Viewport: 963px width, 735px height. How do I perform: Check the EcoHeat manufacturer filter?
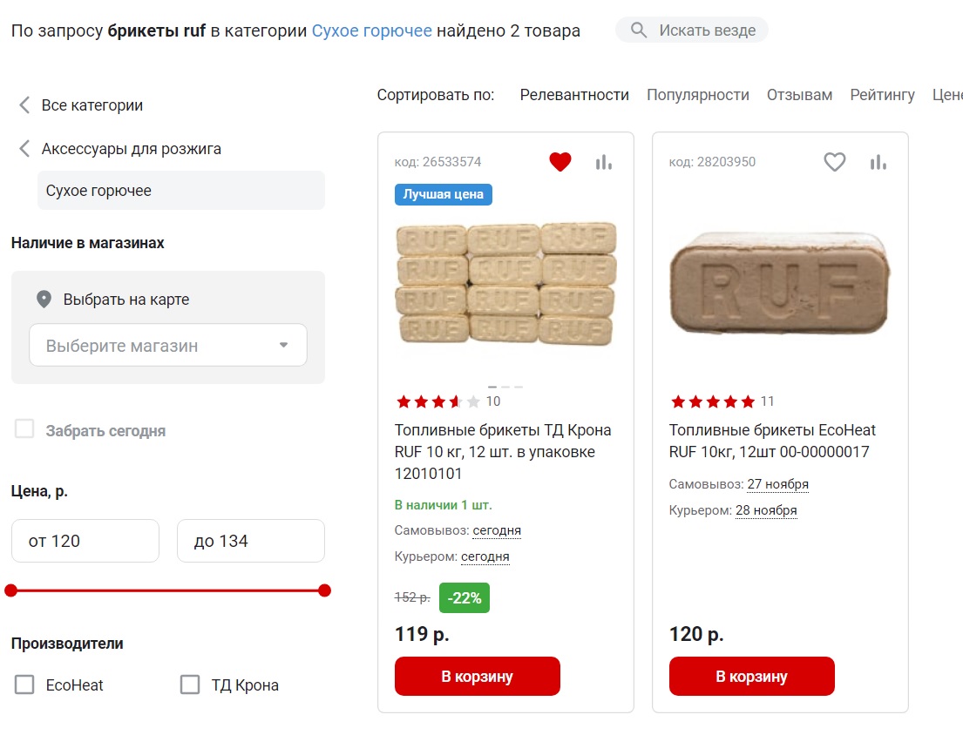pyautogui.click(x=24, y=685)
